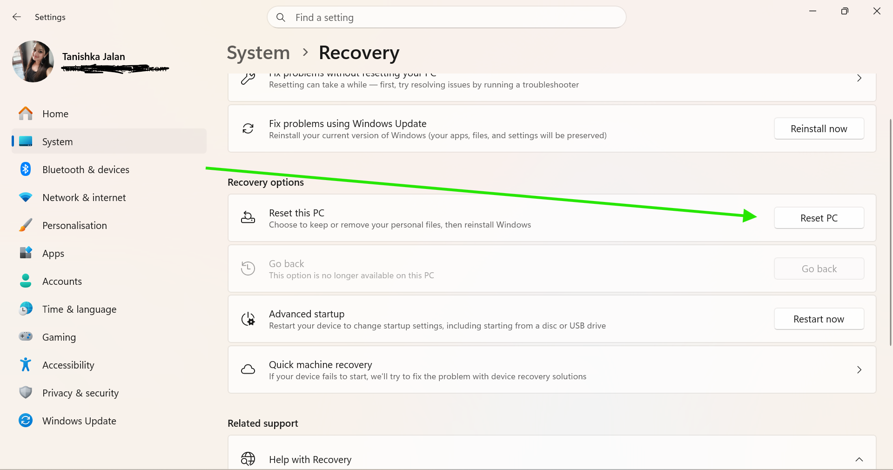The image size is (893, 470).
Task: Click the Fix problems refresh arrows icon
Action: (248, 128)
